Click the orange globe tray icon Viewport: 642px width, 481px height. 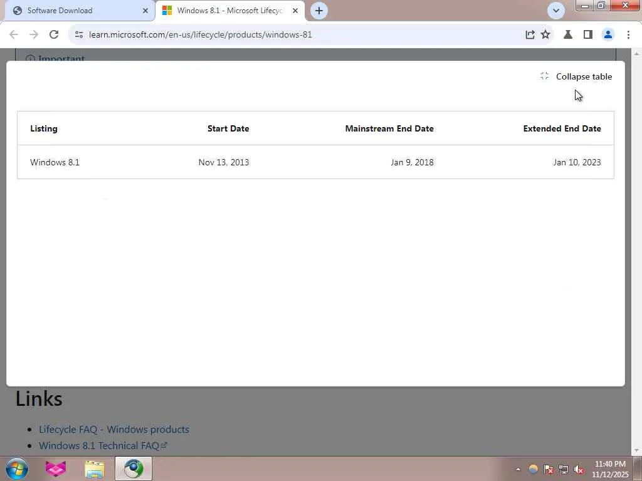click(x=533, y=469)
